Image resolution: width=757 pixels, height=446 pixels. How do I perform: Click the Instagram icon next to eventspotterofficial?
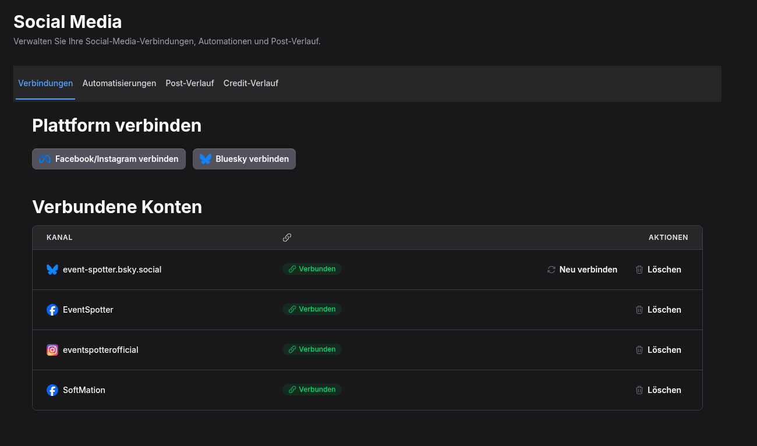(x=52, y=349)
